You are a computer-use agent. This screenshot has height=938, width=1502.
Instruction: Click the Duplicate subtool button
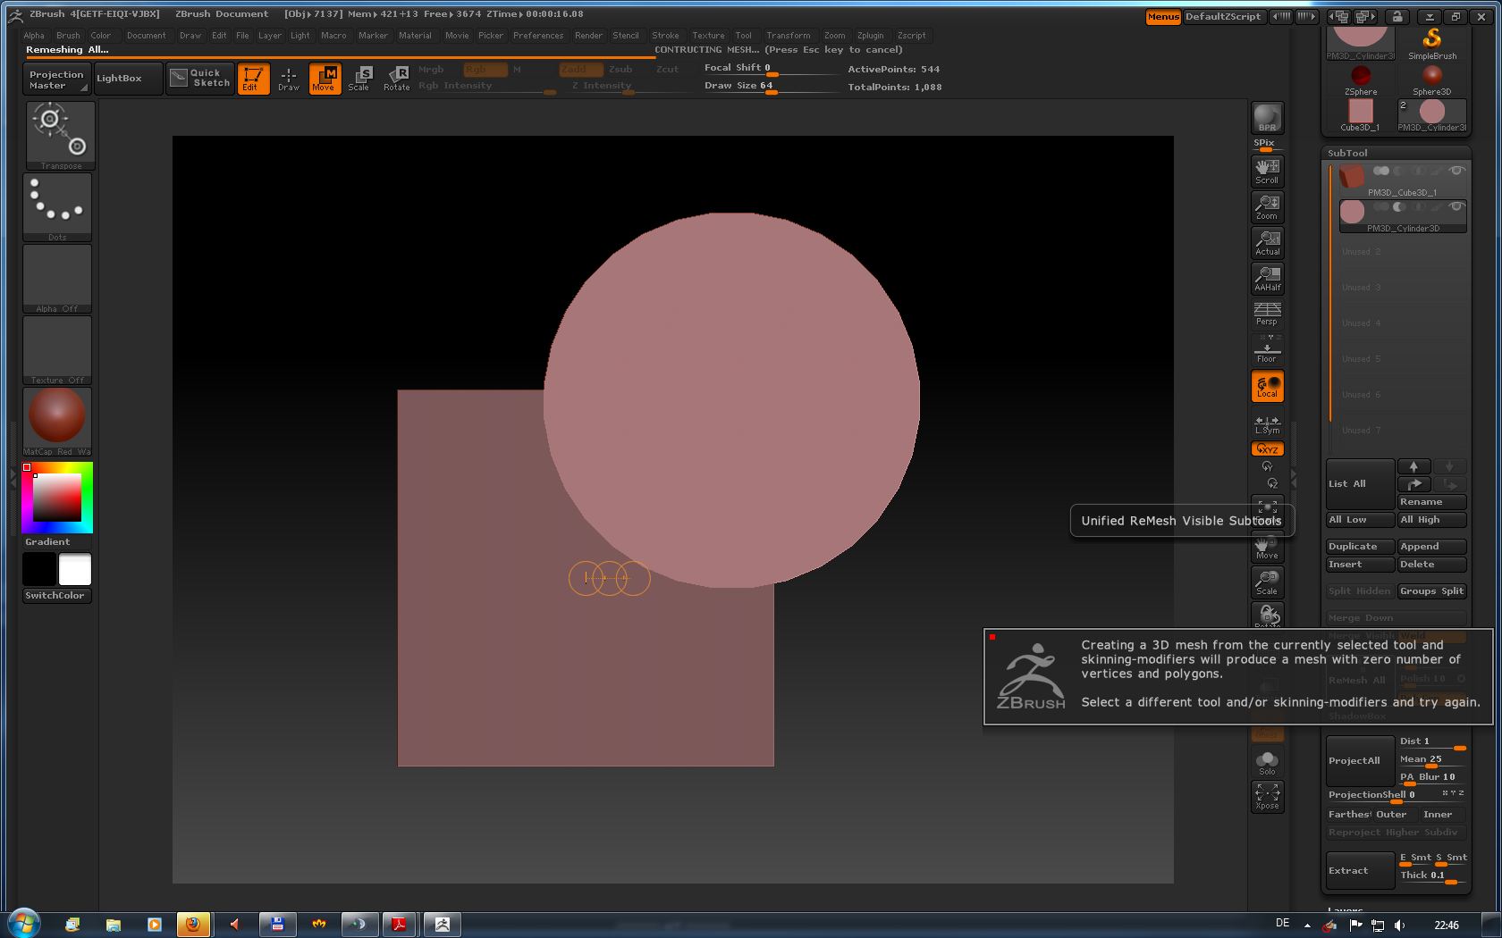pyautogui.click(x=1360, y=547)
